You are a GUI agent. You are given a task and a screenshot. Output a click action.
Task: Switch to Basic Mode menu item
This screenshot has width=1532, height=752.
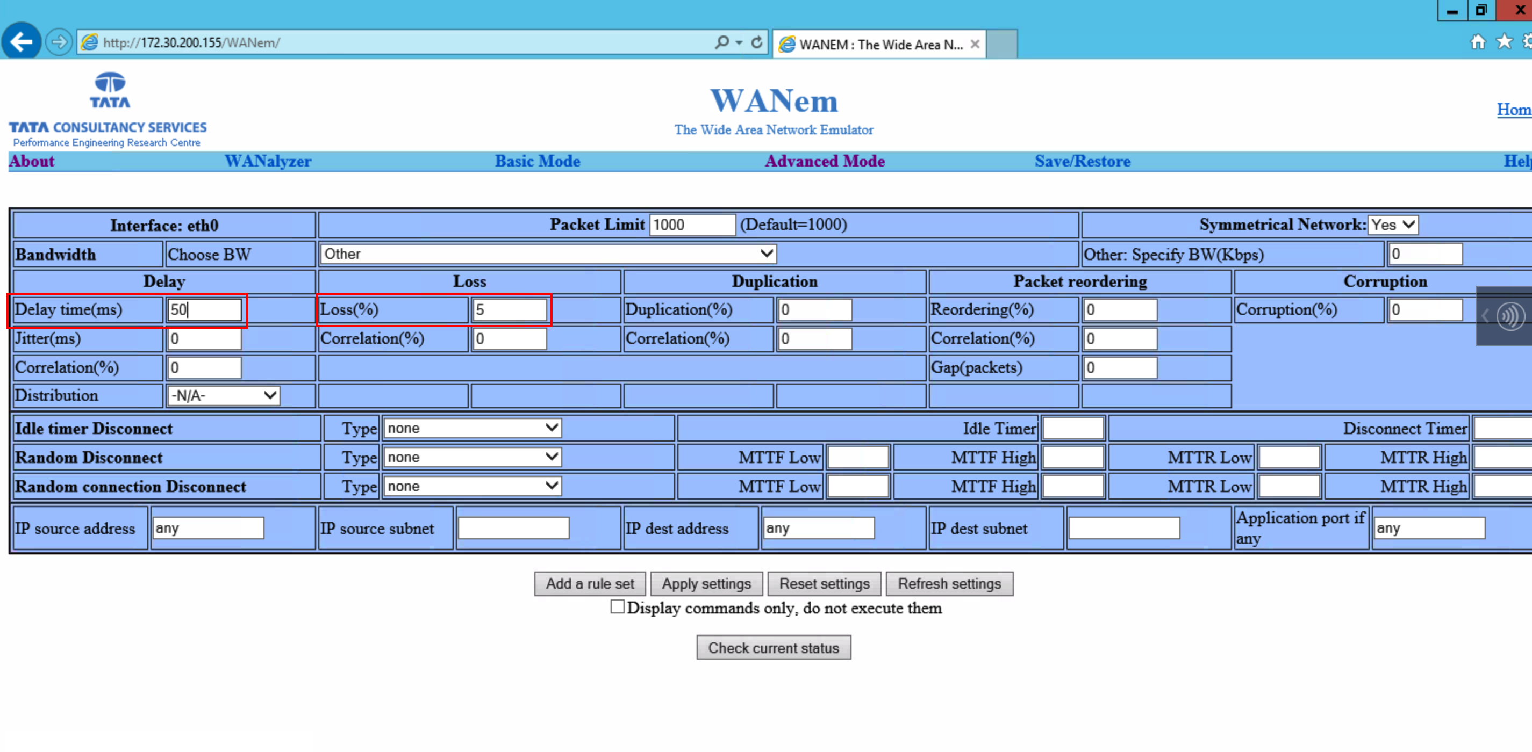[537, 161]
